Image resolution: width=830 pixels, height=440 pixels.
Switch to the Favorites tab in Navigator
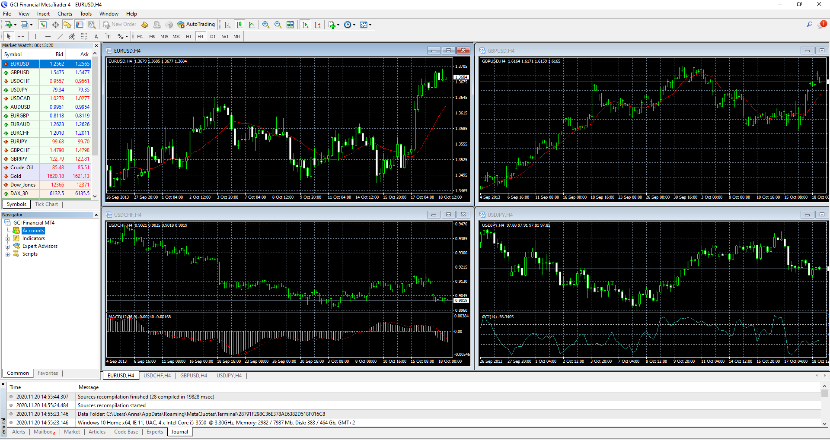coord(48,373)
